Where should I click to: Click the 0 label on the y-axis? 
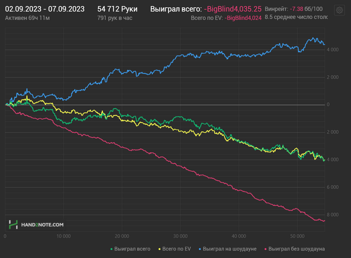coord(328,105)
